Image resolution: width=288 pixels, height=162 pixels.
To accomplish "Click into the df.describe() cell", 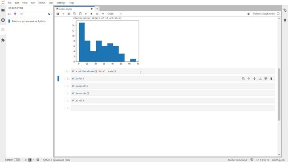I will pyautogui.click(x=173, y=93).
